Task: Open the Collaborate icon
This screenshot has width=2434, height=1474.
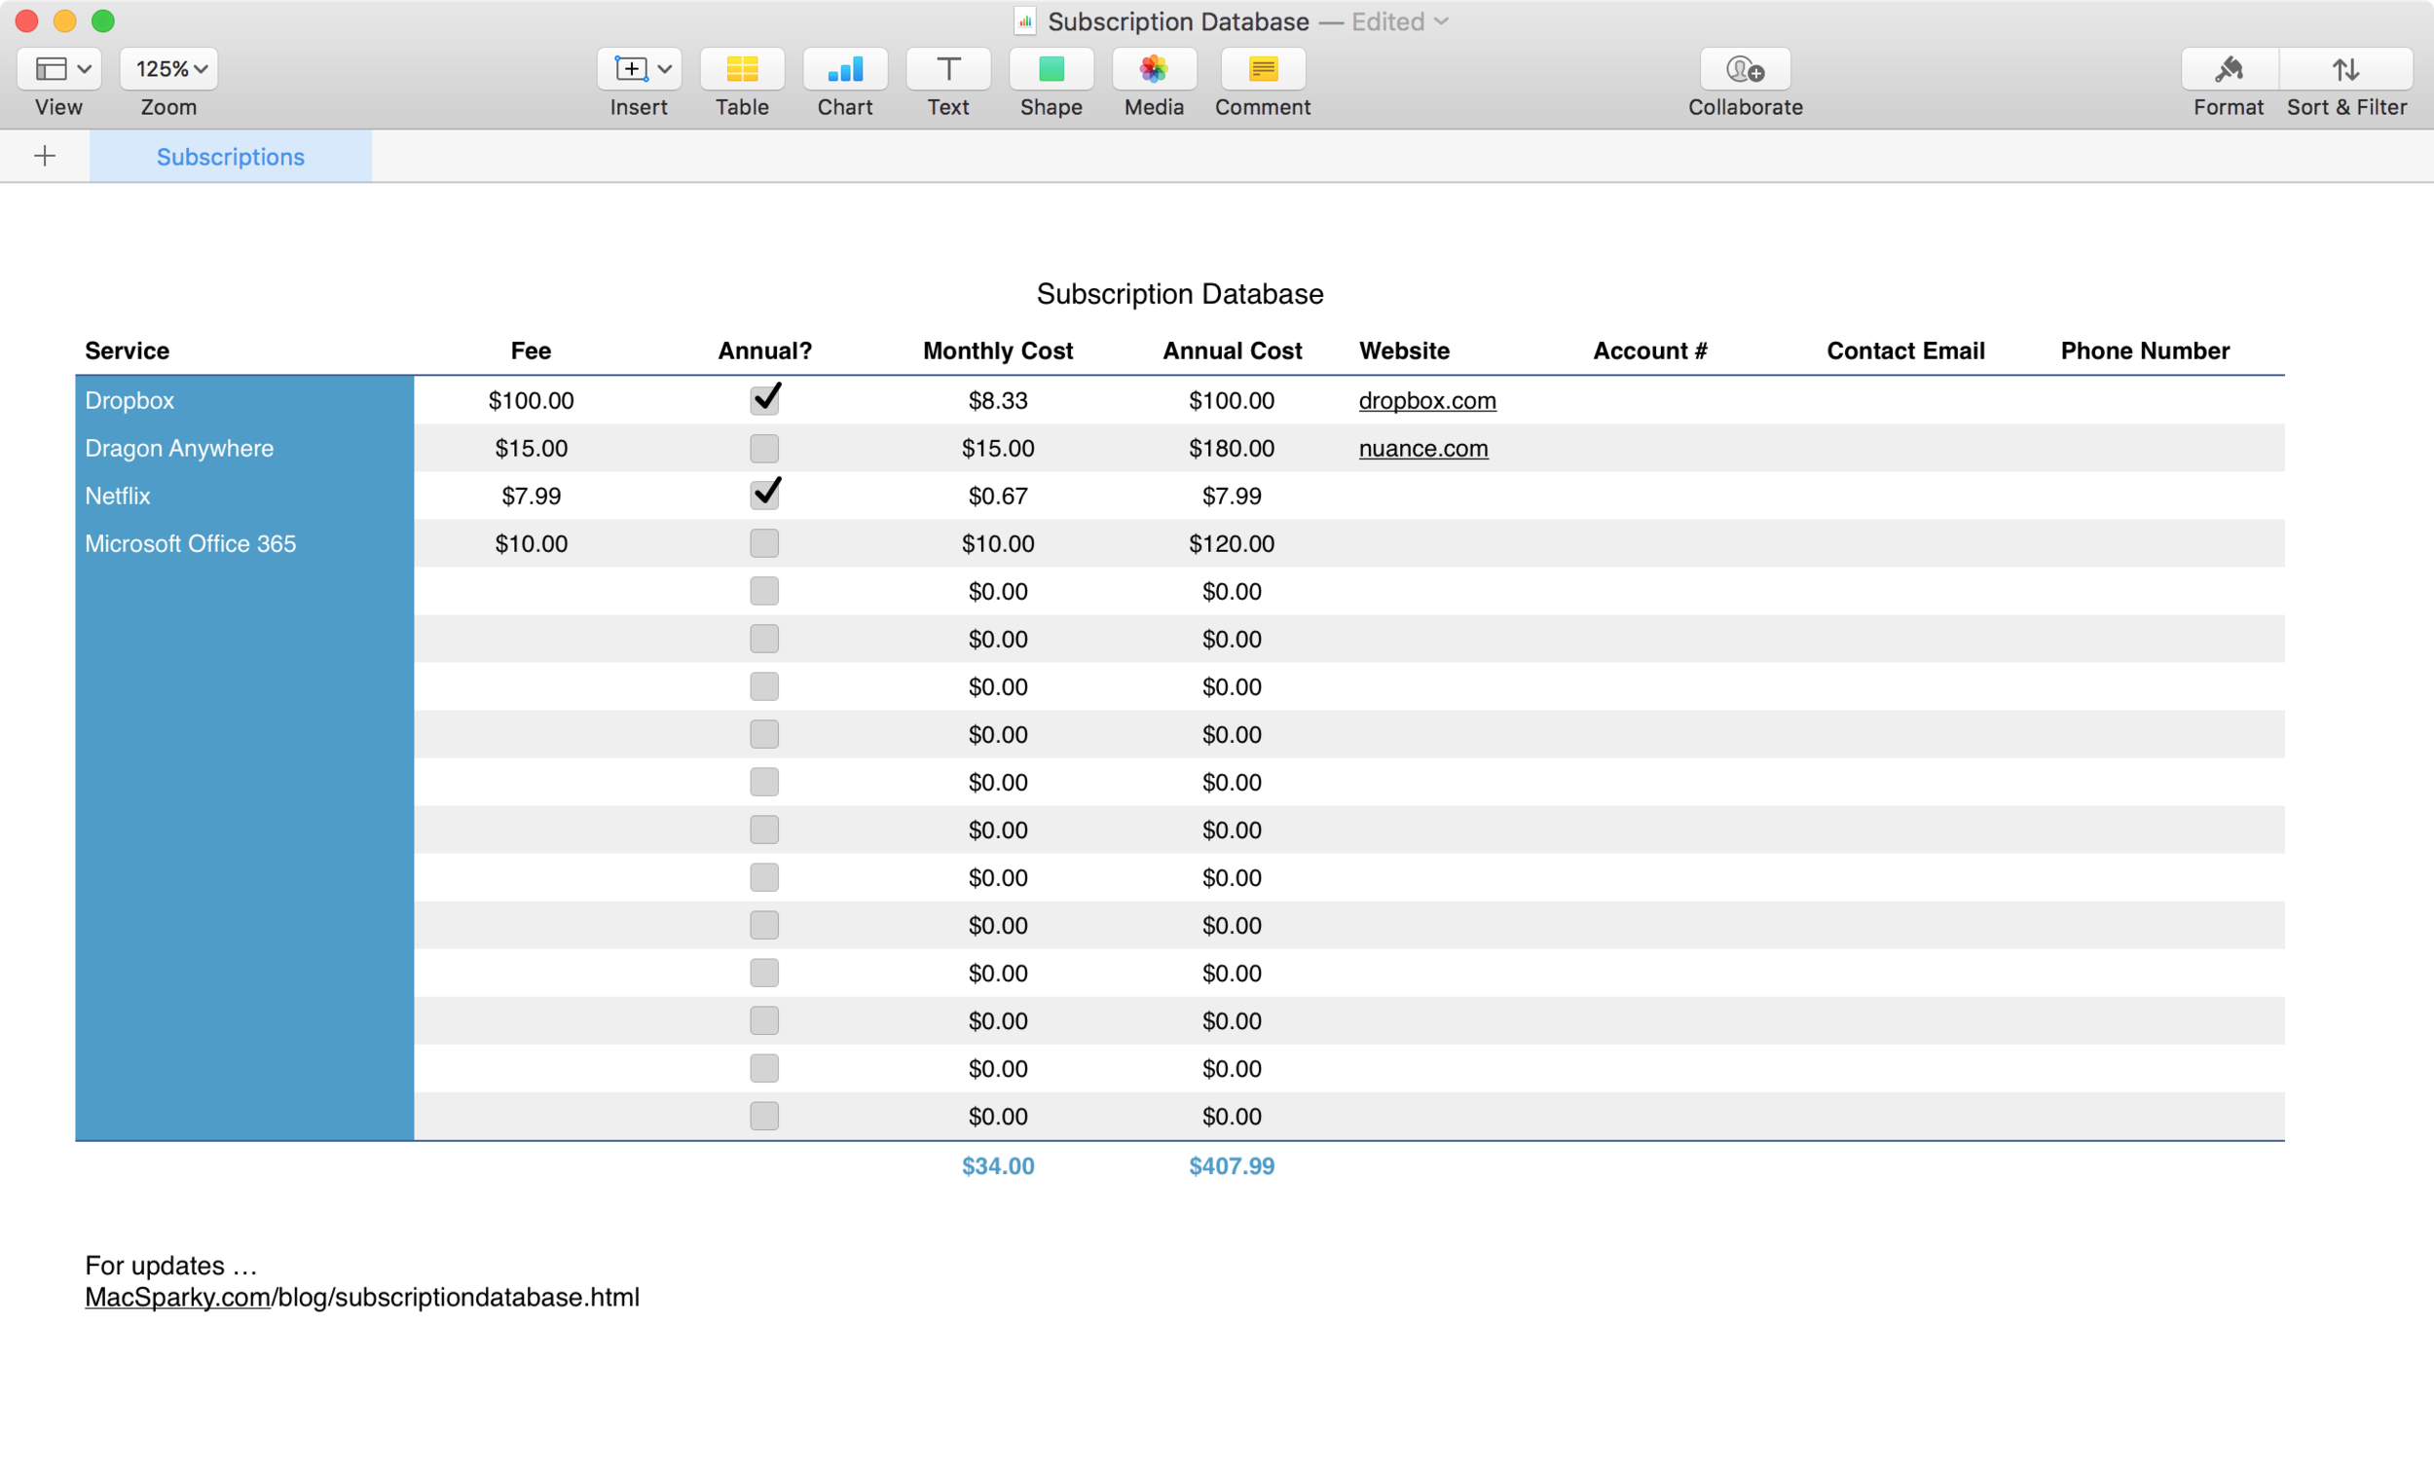Action: pos(1745,69)
